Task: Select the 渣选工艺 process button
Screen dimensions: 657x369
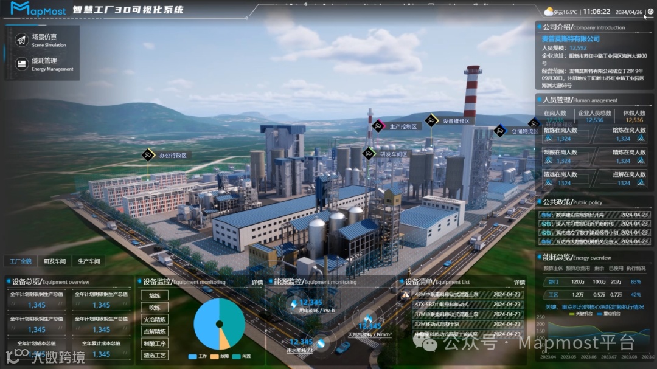Action: (155, 355)
